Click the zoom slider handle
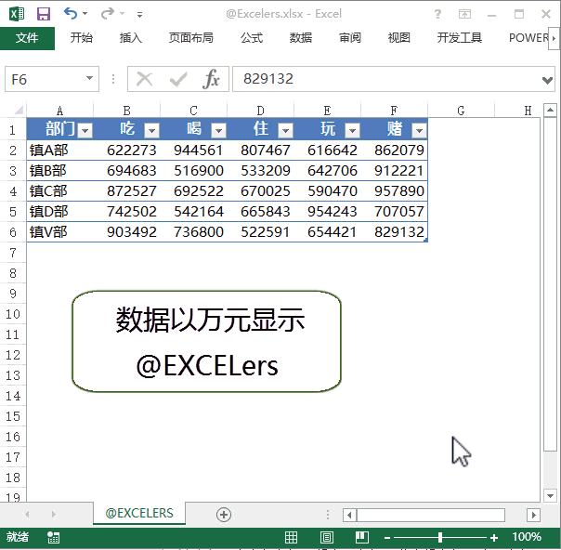Image resolution: width=561 pixels, height=550 pixels. click(440, 537)
